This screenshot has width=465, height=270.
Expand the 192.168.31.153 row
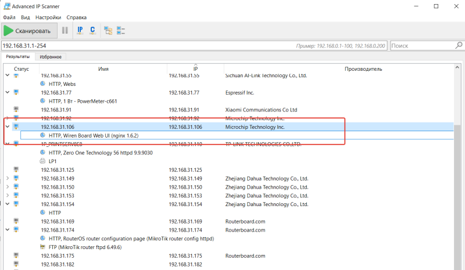[x=8, y=195]
